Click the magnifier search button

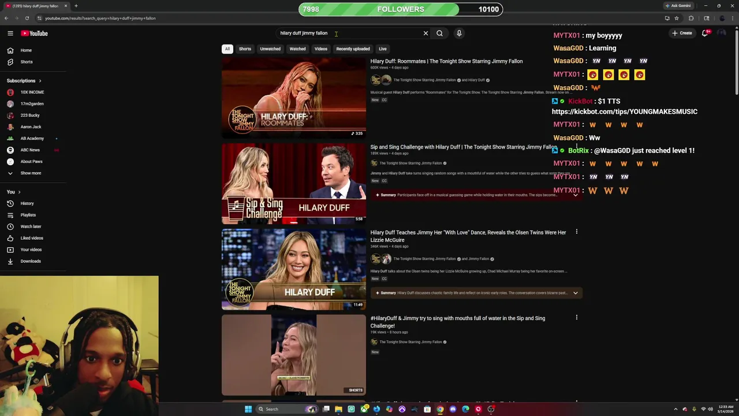point(440,34)
